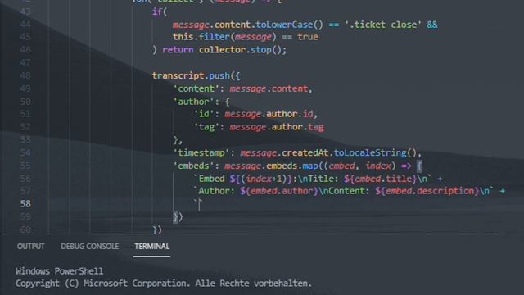
Task: Click the 'timestamp' key
Action: click(201, 153)
